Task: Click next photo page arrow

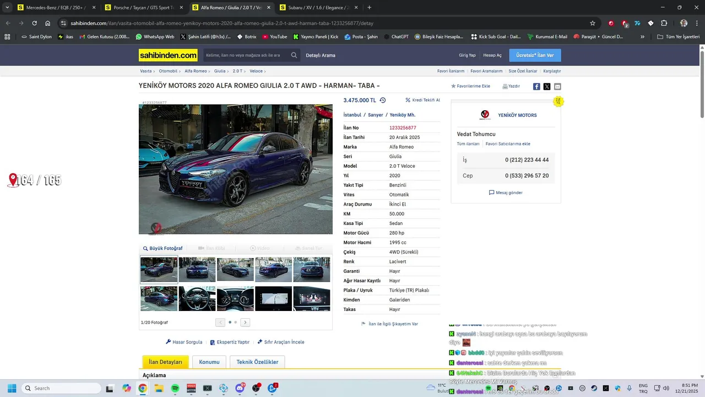Action: [245, 322]
